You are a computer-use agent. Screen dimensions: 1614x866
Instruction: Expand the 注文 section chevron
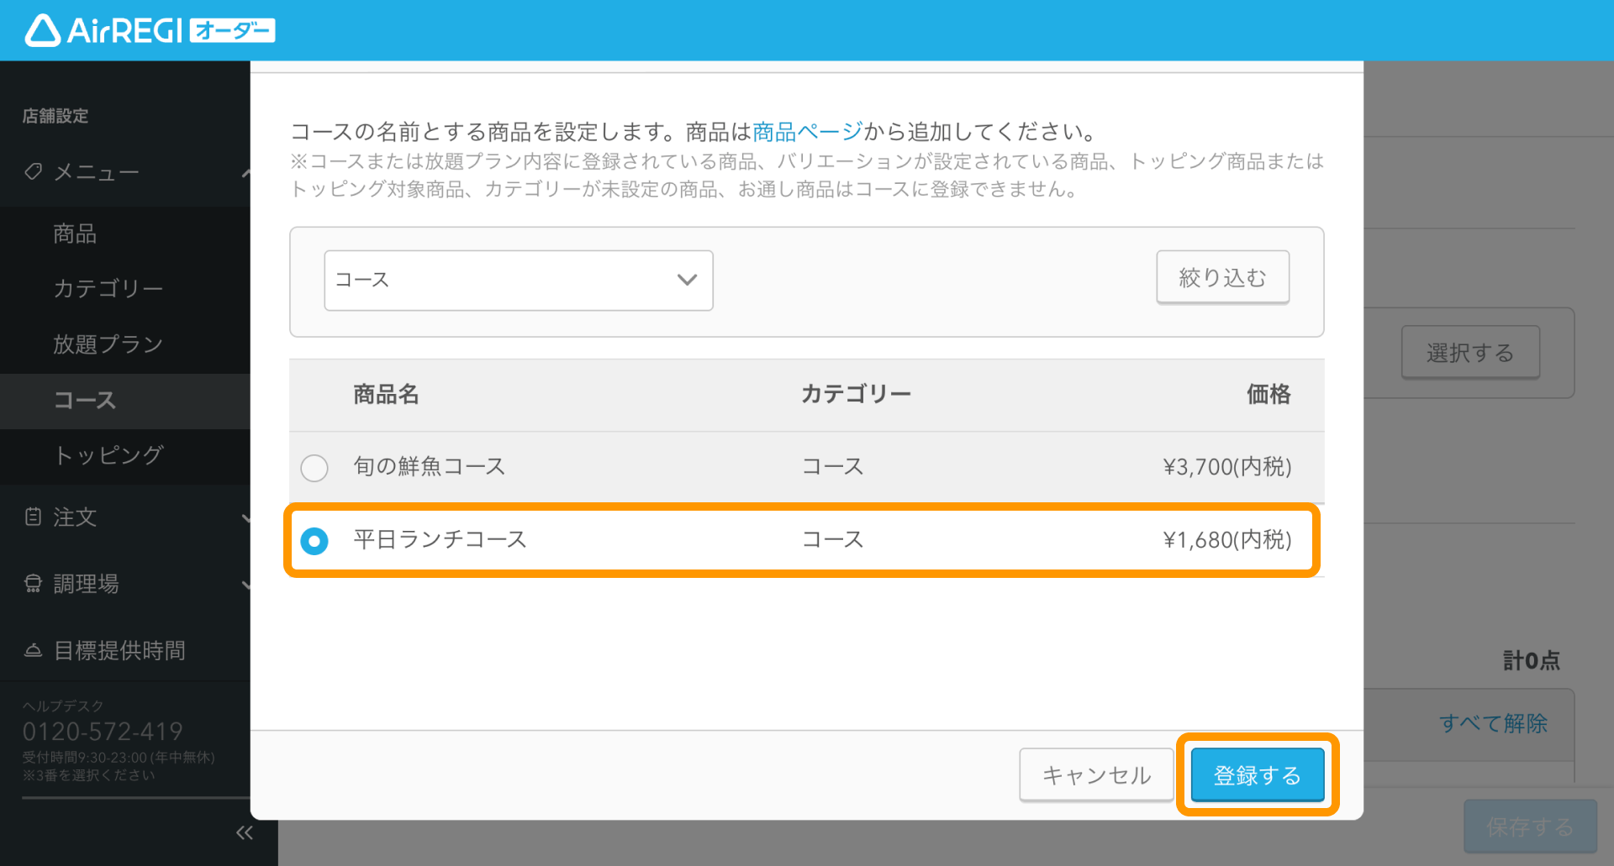point(245,518)
